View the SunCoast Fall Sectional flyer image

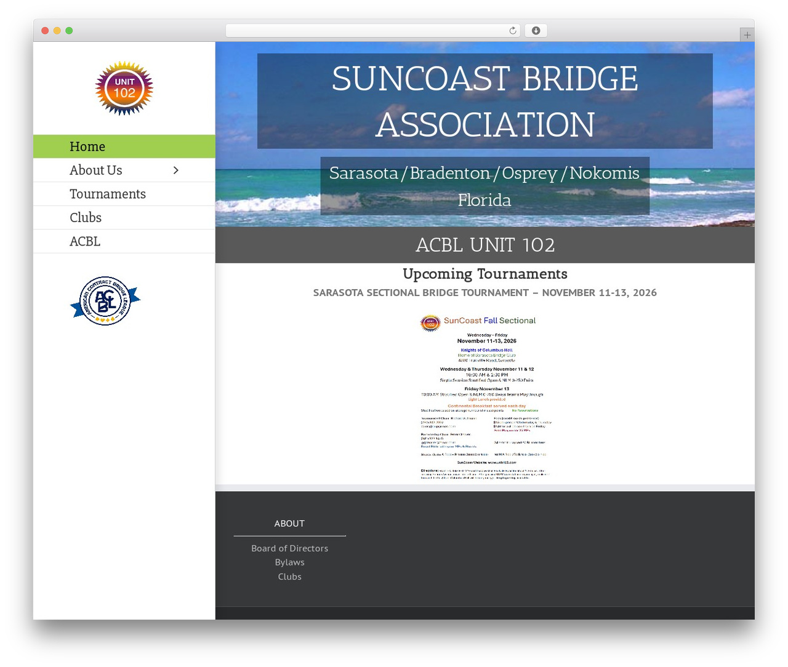[x=485, y=397]
